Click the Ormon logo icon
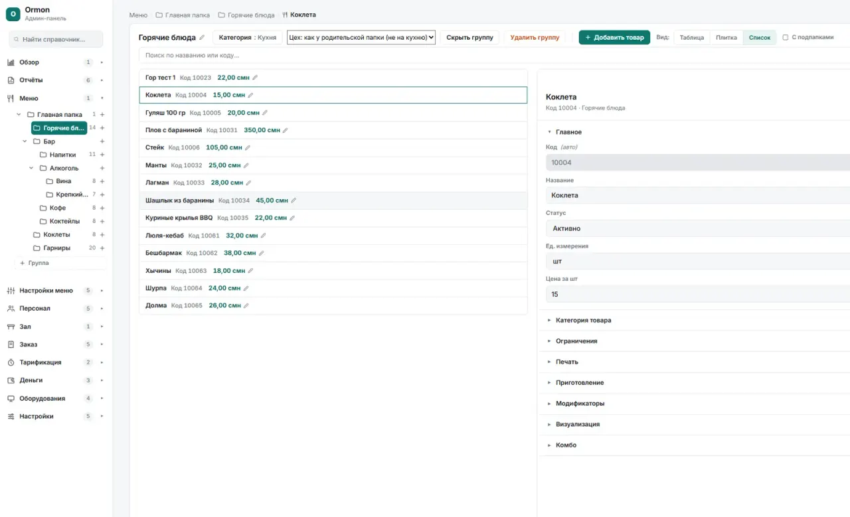This screenshot has width=850, height=517. point(13,14)
